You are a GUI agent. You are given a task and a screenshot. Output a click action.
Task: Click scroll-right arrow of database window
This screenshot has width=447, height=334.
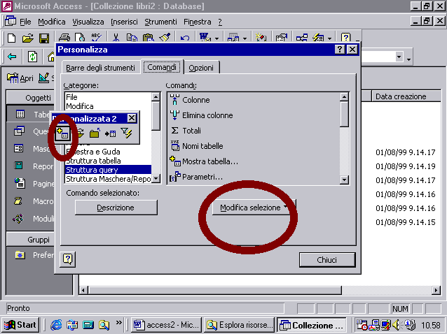pos(436,291)
